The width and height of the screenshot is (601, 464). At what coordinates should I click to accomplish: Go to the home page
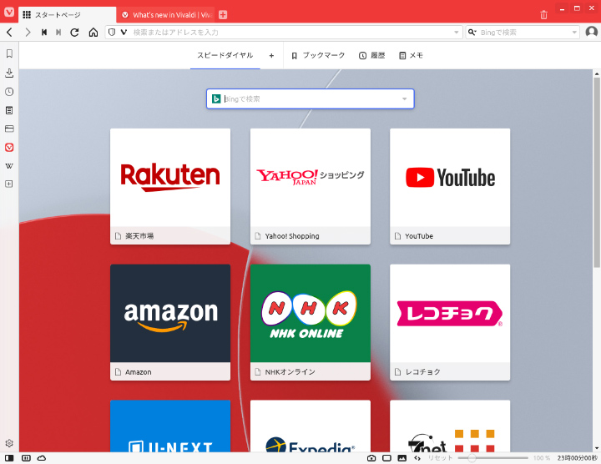pyautogui.click(x=93, y=33)
